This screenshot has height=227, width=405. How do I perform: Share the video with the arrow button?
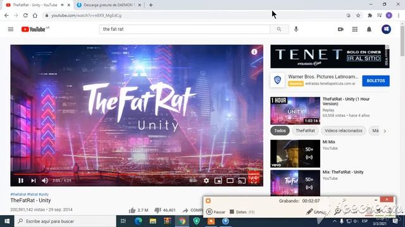coord(185,210)
